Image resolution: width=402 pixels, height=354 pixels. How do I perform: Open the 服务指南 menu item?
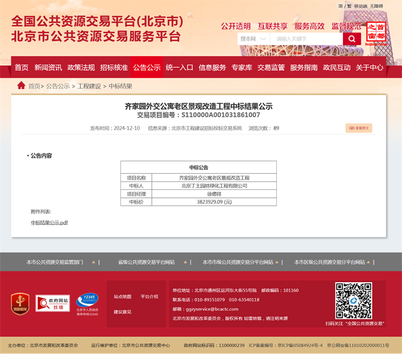304,67
